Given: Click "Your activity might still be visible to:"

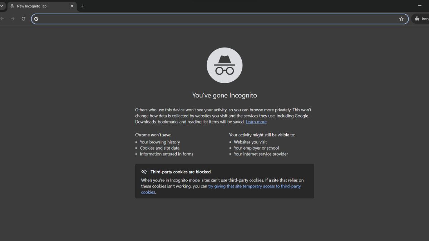Looking at the screenshot, I should (262, 135).
